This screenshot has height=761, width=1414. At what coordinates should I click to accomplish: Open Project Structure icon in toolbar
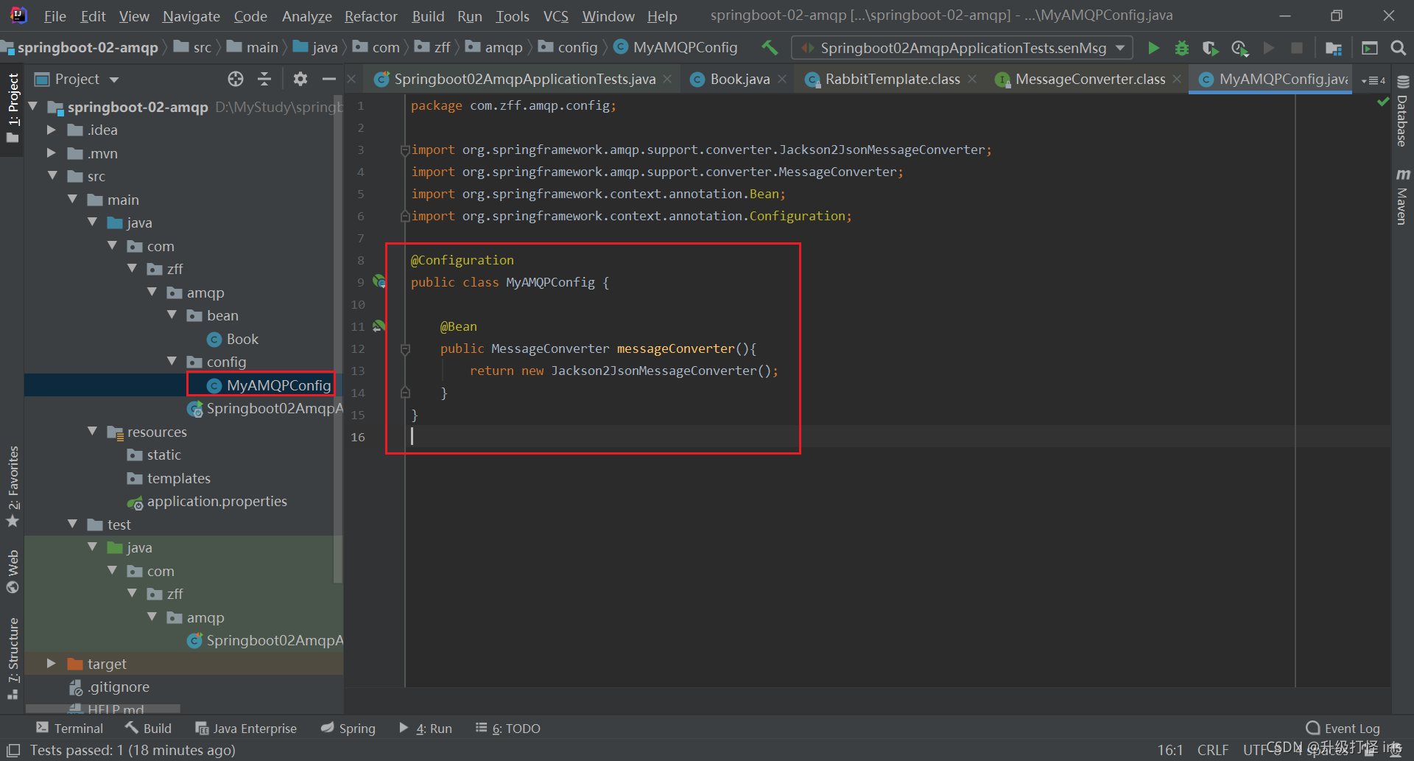click(1334, 48)
